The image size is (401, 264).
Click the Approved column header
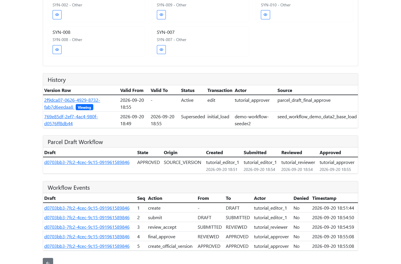330,153
